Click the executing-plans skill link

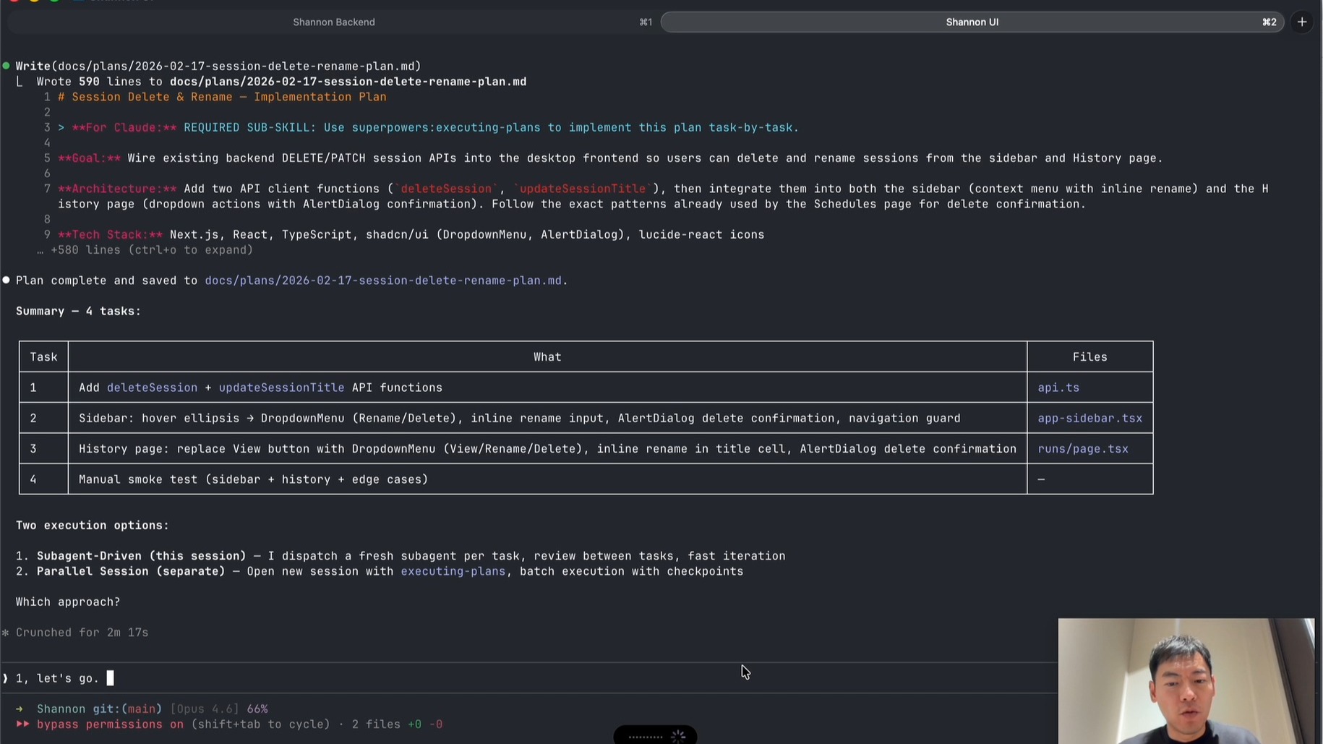tap(453, 571)
